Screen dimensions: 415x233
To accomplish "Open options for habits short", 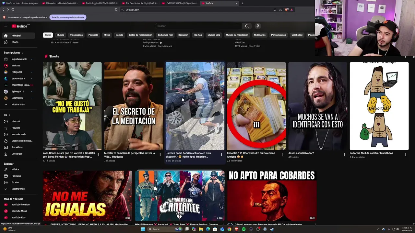I will pyautogui.click(x=406, y=154).
